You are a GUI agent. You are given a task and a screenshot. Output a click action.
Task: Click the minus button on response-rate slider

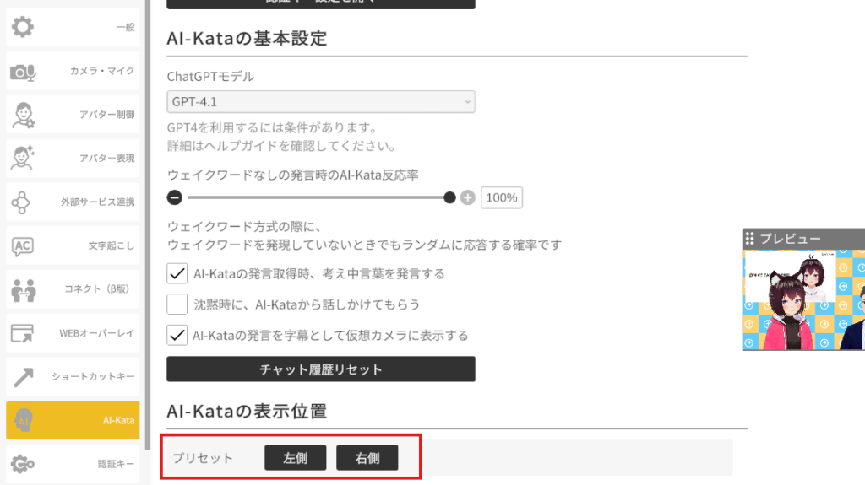175,198
